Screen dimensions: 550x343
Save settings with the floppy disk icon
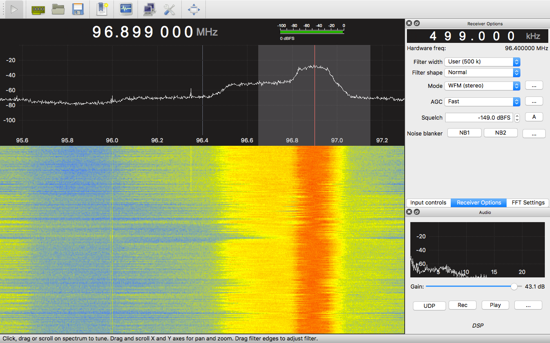pyautogui.click(x=78, y=9)
